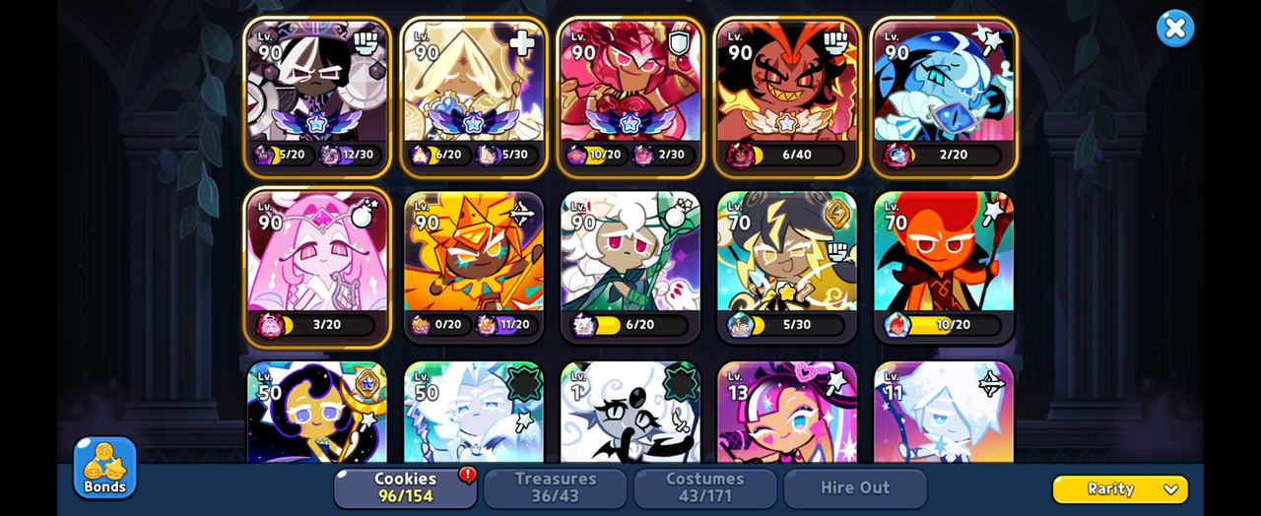Expand the Rarity sort dropdown

(1120, 489)
